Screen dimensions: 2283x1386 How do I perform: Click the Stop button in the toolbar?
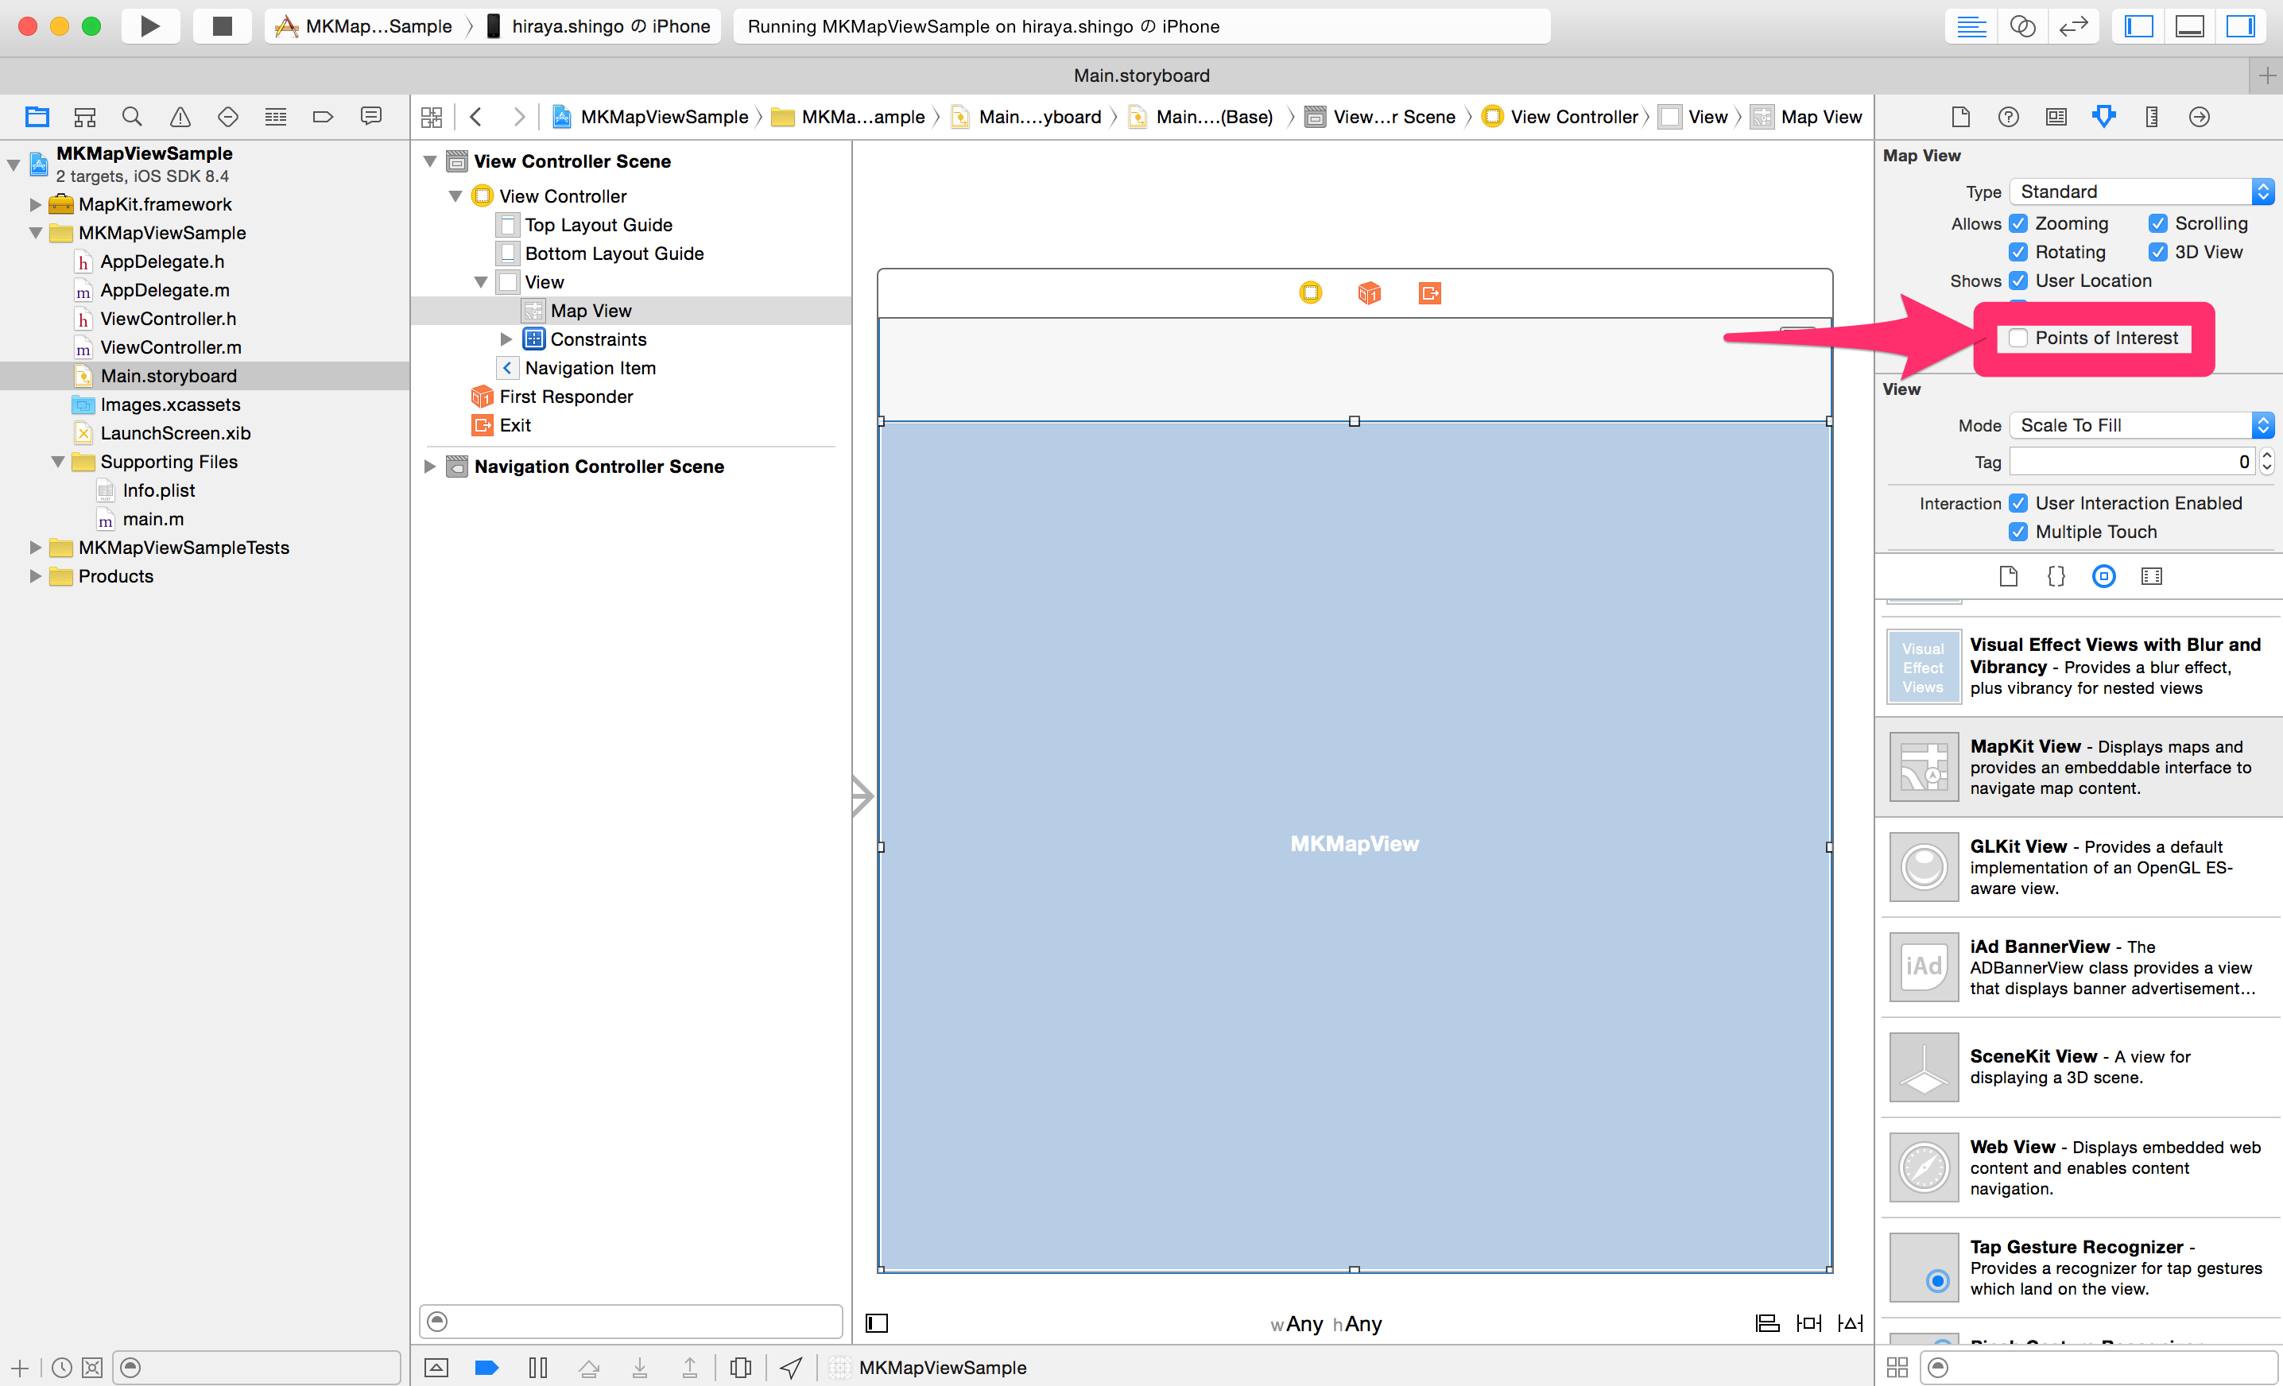[x=222, y=26]
